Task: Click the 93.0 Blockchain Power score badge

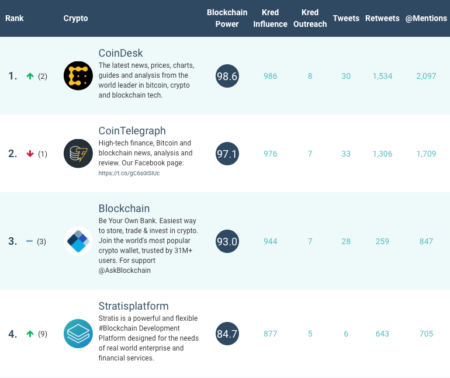Action: coord(227,241)
